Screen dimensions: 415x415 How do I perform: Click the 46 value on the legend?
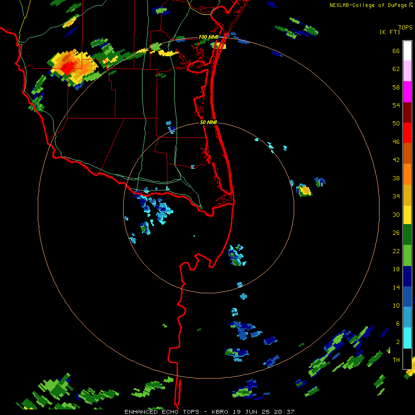pos(396,142)
